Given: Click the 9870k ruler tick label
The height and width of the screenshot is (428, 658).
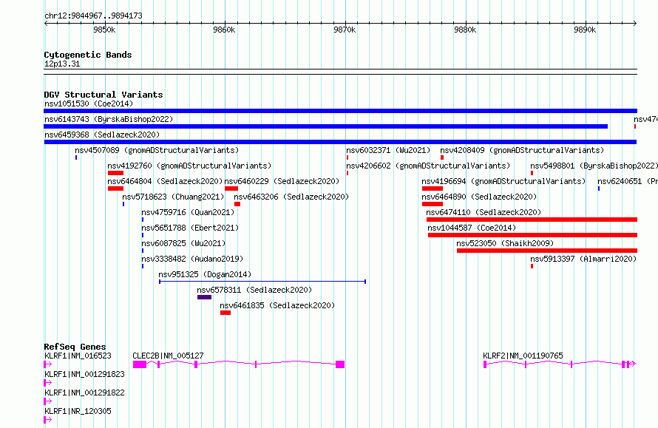Looking at the screenshot, I should (x=345, y=30).
